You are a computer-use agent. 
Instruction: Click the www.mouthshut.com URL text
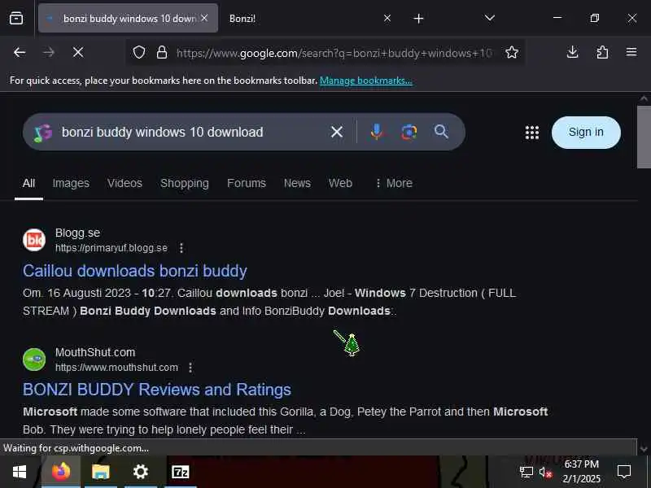(x=116, y=368)
